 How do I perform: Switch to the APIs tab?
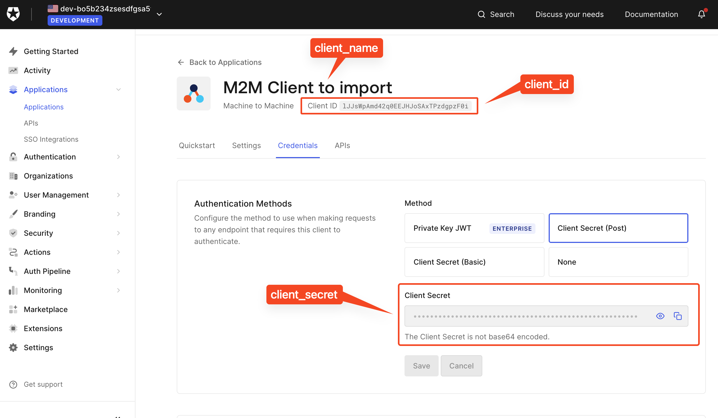pos(342,146)
